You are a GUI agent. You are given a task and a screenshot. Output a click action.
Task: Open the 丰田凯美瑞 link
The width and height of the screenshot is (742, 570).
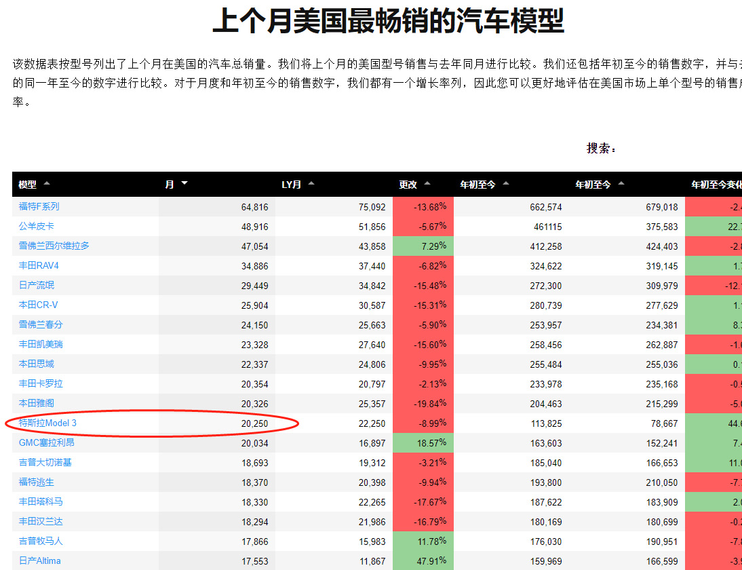click(41, 344)
